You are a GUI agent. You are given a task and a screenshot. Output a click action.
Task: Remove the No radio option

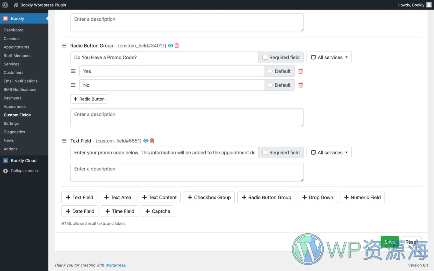click(x=301, y=85)
